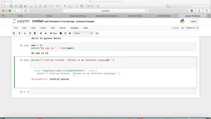211x119 pixels.
Task: Click the Trusted notebook indicator
Action: click(175, 28)
